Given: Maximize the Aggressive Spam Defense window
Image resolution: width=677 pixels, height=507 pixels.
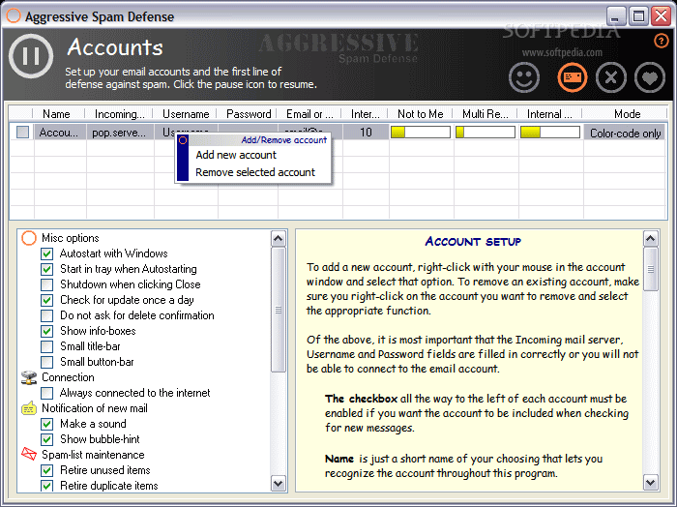Looking at the screenshot, I should [638, 16].
